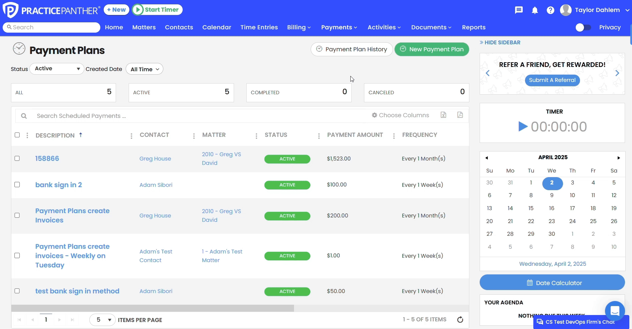Go to Home in navigation
Viewport: 632px width, 329px height.
coord(114,27)
